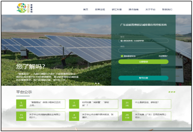Click the 29 11月 date badge

point(127,116)
